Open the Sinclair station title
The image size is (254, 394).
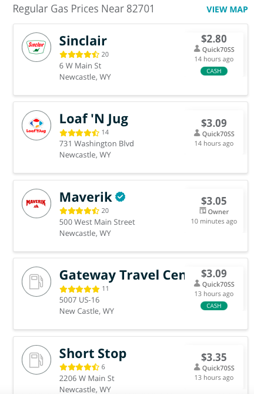coord(83,41)
